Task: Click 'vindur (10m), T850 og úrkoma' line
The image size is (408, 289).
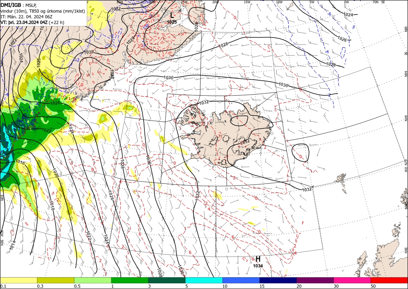Action: click(x=43, y=11)
